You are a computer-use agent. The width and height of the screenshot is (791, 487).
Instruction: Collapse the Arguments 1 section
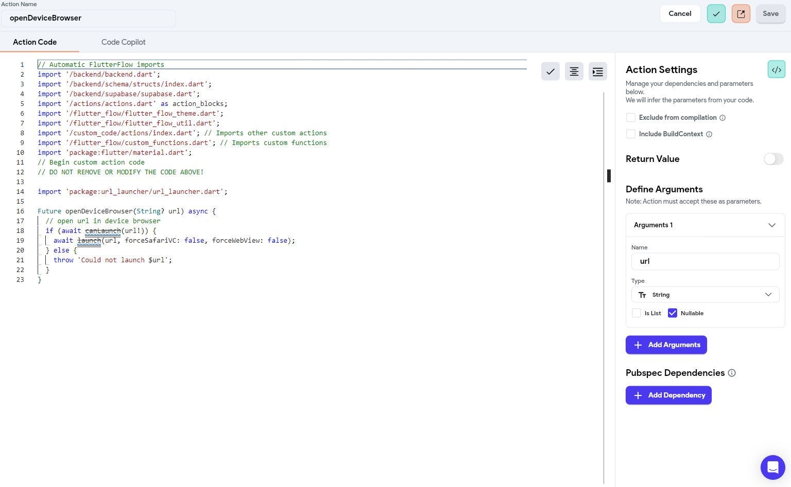[x=771, y=225]
